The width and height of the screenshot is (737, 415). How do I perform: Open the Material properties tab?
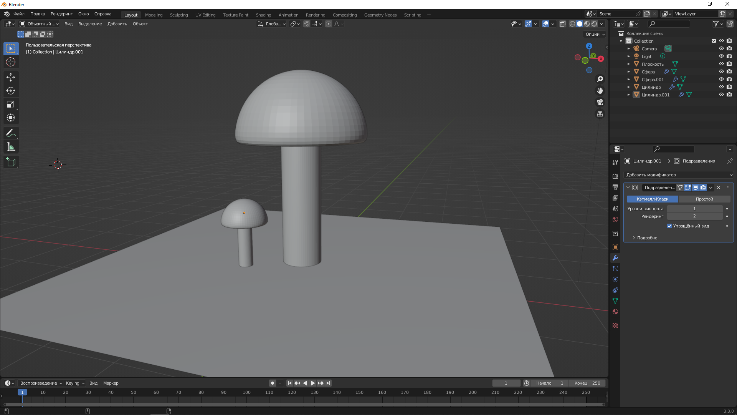[615, 312]
